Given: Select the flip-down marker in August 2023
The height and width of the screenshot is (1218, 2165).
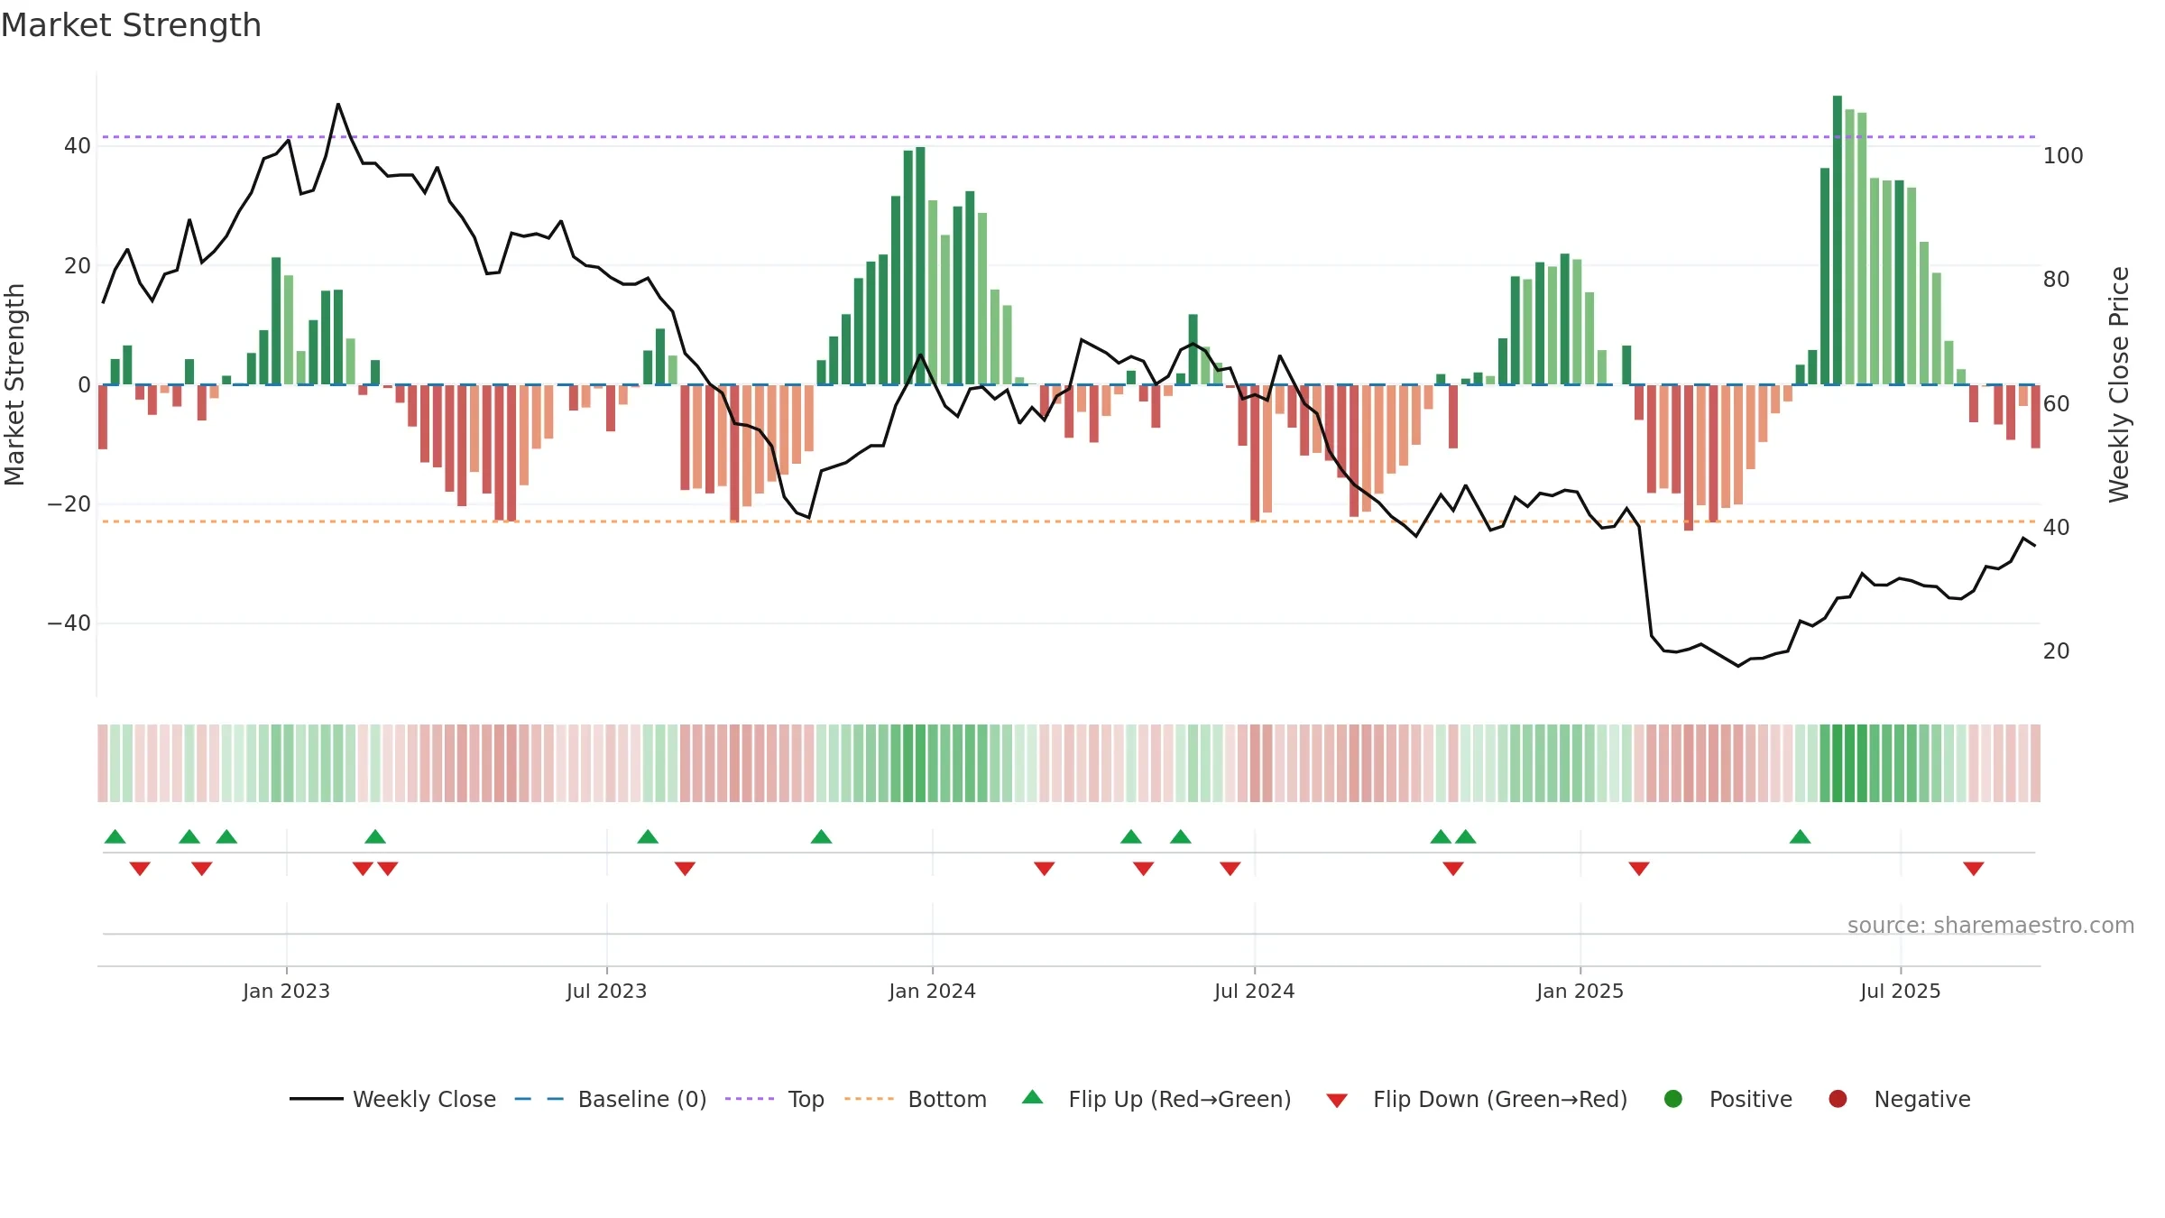Looking at the screenshot, I should tap(685, 869).
